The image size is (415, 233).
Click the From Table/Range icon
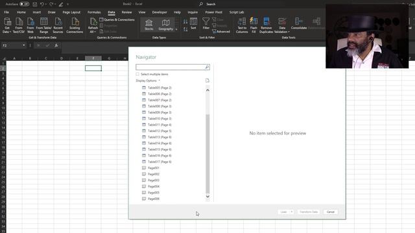click(43, 25)
